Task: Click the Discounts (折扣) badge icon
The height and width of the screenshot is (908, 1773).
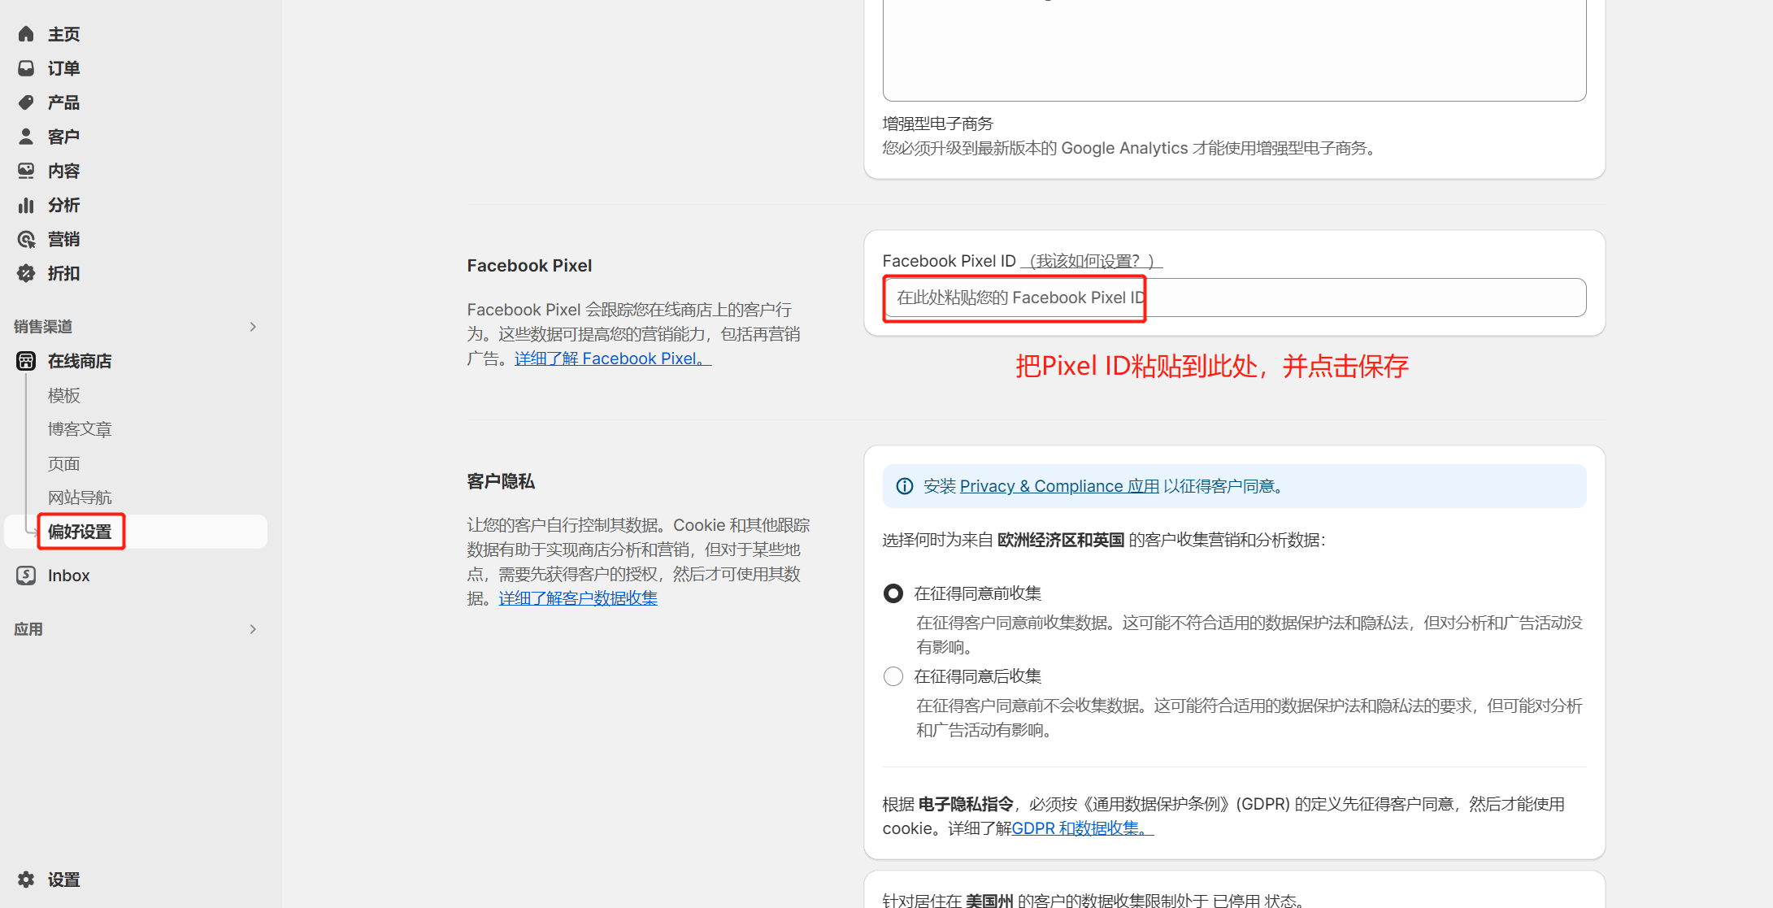Action: pyautogui.click(x=26, y=273)
